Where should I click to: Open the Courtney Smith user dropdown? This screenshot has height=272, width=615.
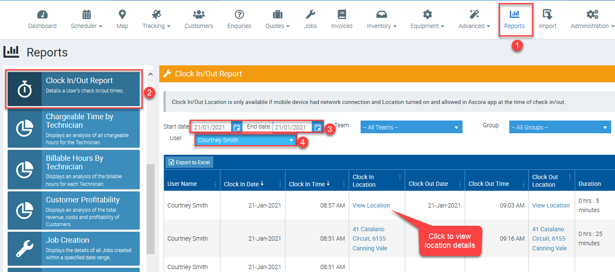pyautogui.click(x=245, y=140)
